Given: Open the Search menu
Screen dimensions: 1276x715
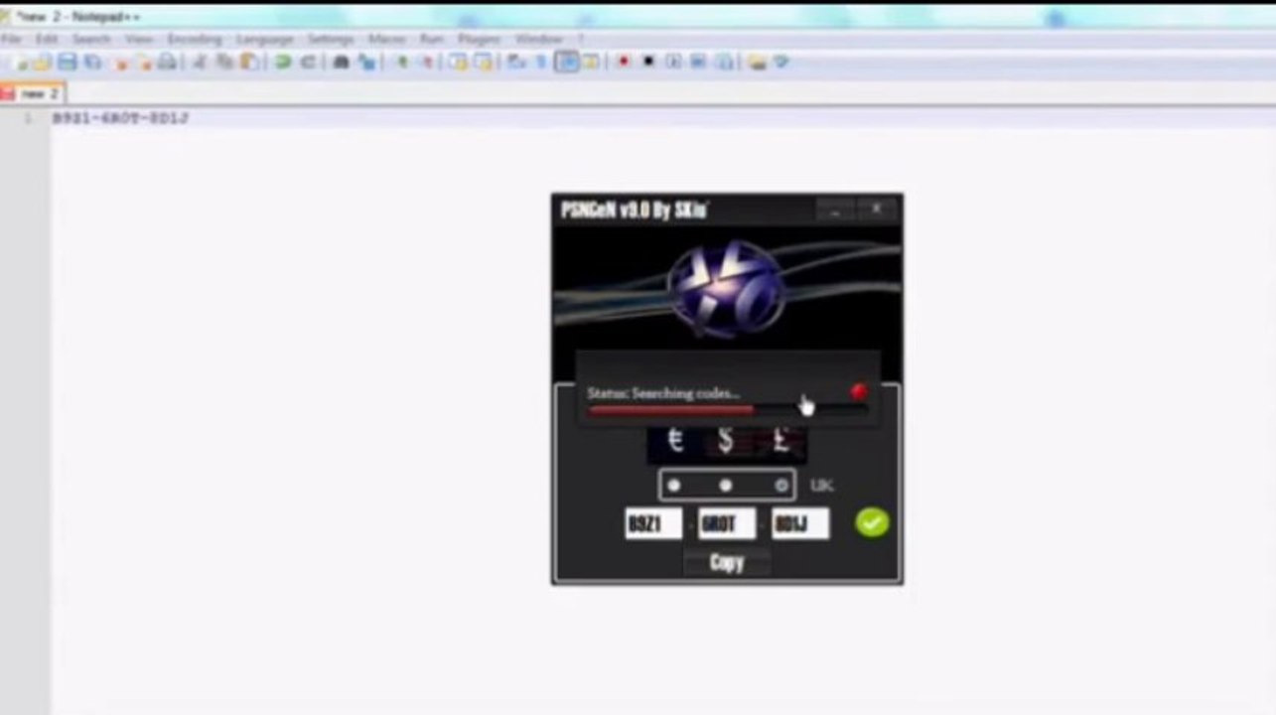Looking at the screenshot, I should tap(91, 39).
